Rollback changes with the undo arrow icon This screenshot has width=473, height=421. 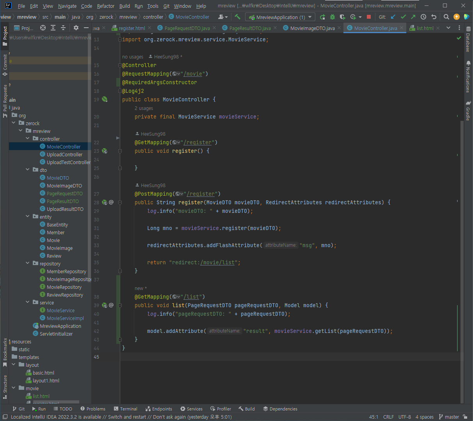434,17
